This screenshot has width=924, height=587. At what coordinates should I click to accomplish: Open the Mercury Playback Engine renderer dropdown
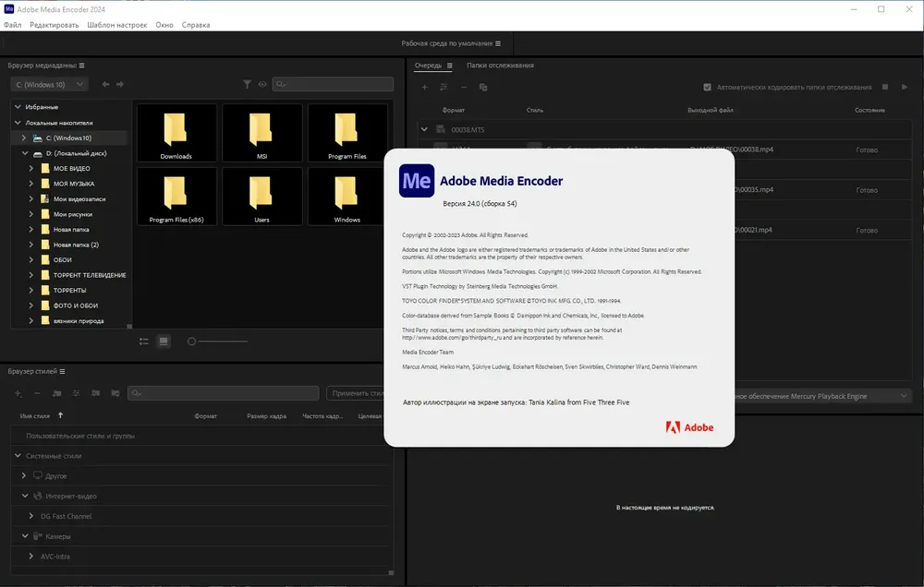tap(823, 396)
